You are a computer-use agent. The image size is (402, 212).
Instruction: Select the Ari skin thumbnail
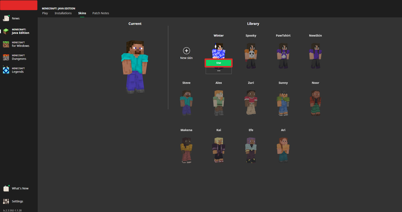click(x=283, y=149)
